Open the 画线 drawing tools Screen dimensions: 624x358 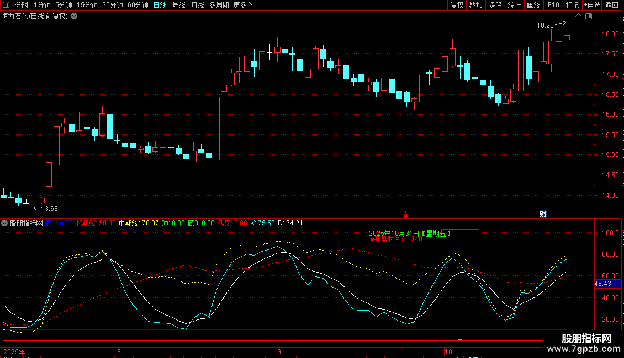pyautogui.click(x=533, y=5)
